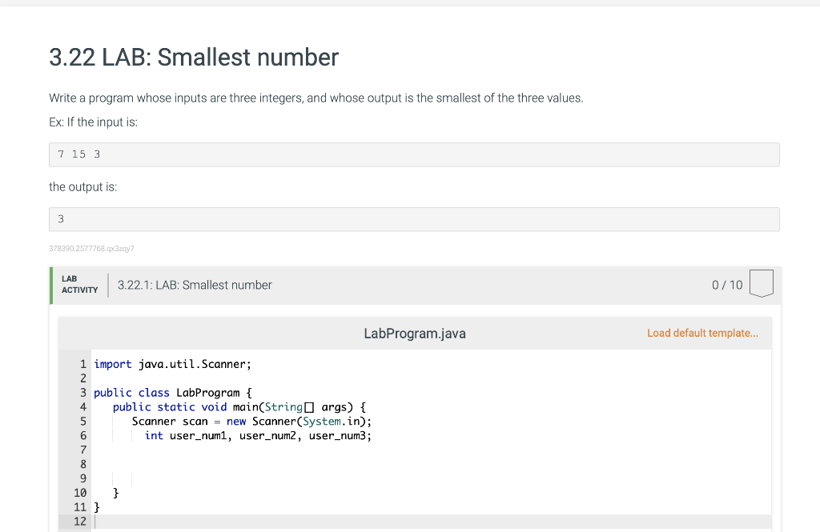Click the example output box containing 3
820x532 pixels.
pyautogui.click(x=414, y=218)
